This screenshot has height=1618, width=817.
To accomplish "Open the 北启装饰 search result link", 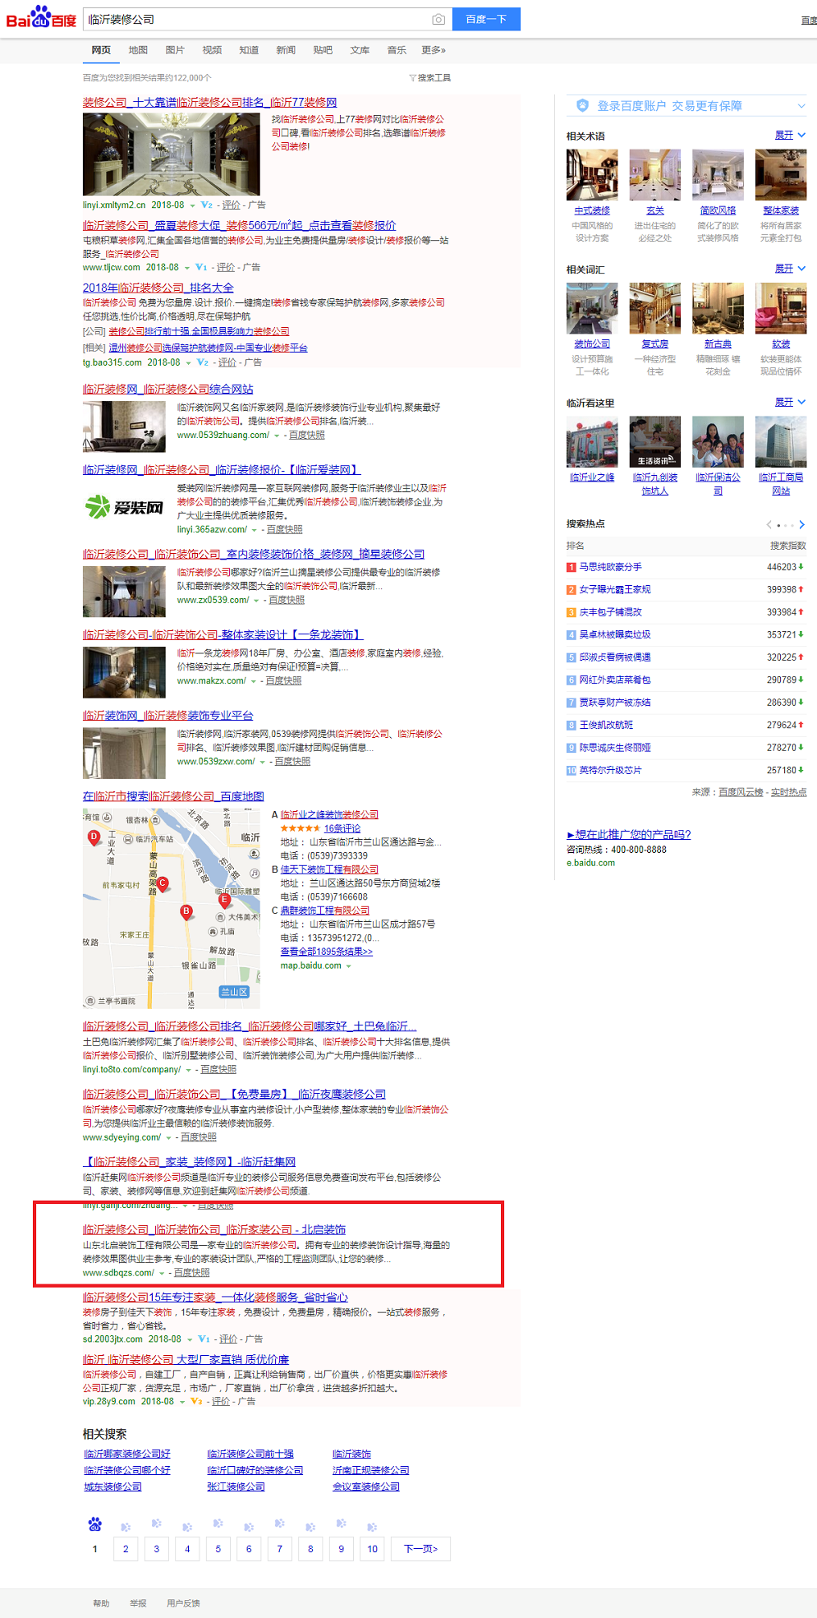I will point(213,1229).
